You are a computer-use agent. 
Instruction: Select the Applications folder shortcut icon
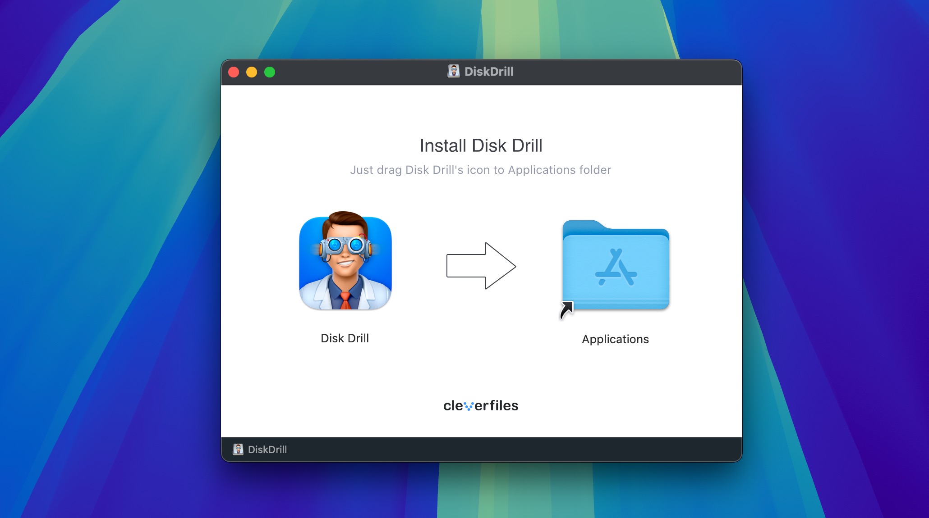point(616,266)
